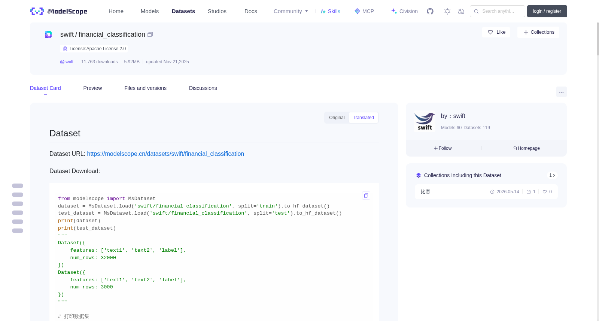Click 'updated Nov 21,2025' text
599x321 pixels.
tap(167, 62)
